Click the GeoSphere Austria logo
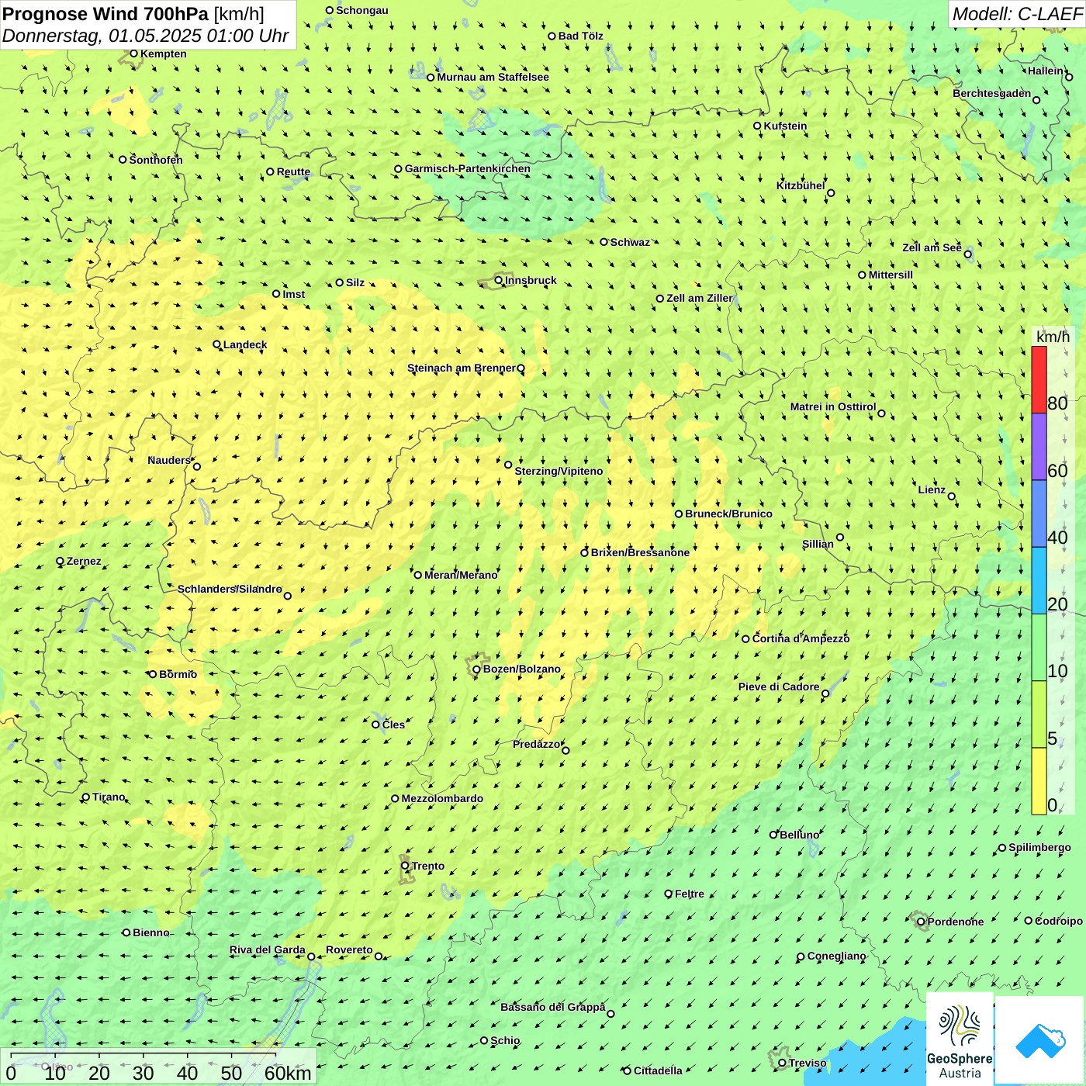 [x=960, y=1040]
